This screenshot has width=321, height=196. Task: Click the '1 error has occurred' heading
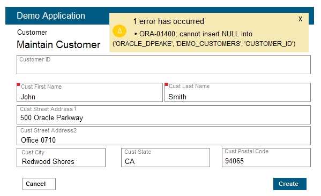(x=168, y=21)
